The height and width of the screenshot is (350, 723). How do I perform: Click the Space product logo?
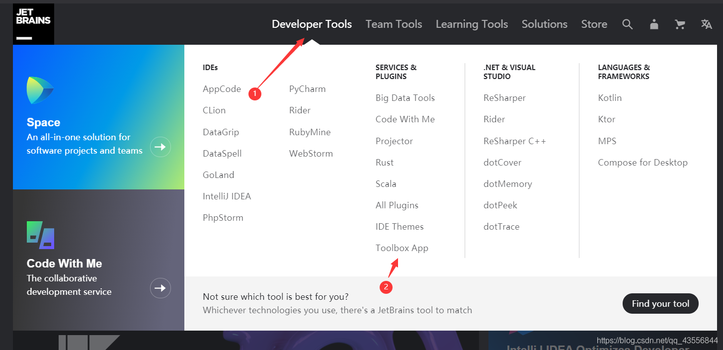pyautogui.click(x=40, y=90)
